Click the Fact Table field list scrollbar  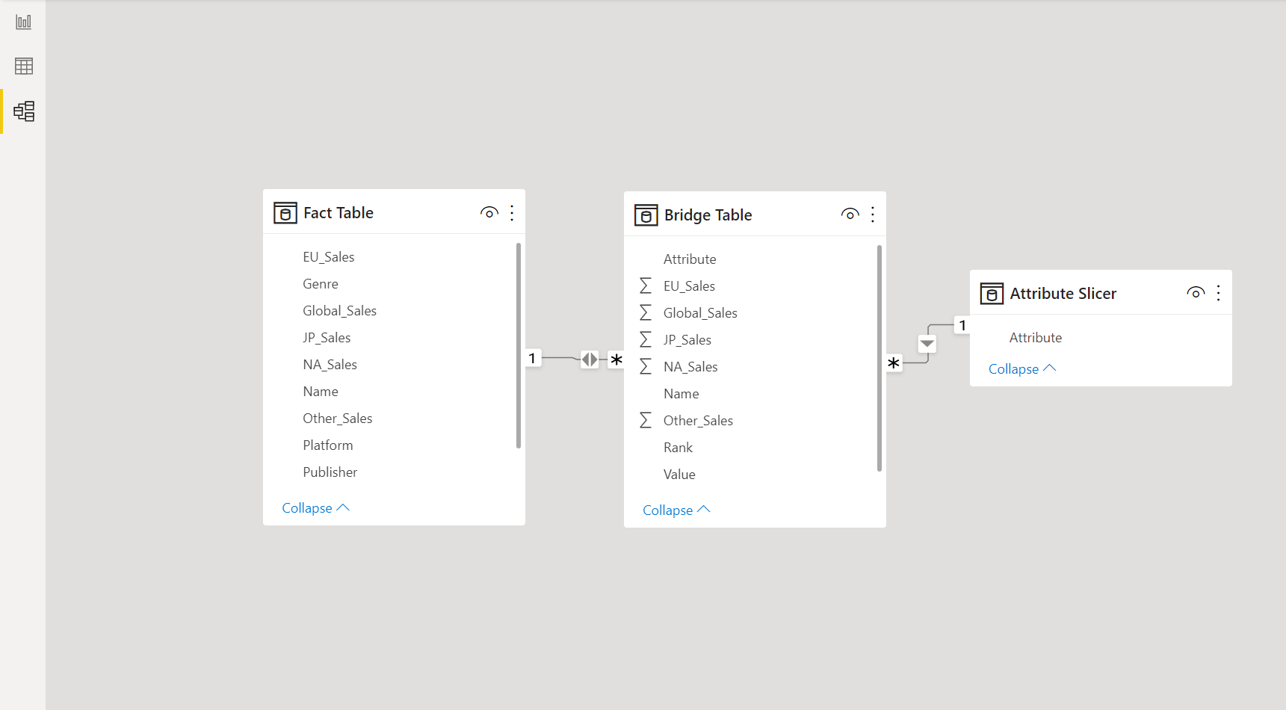tap(519, 345)
